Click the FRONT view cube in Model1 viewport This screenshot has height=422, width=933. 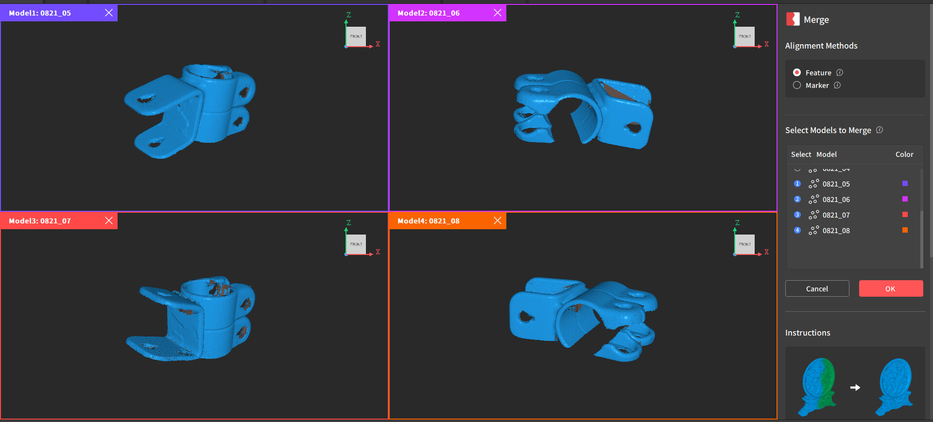pos(356,36)
